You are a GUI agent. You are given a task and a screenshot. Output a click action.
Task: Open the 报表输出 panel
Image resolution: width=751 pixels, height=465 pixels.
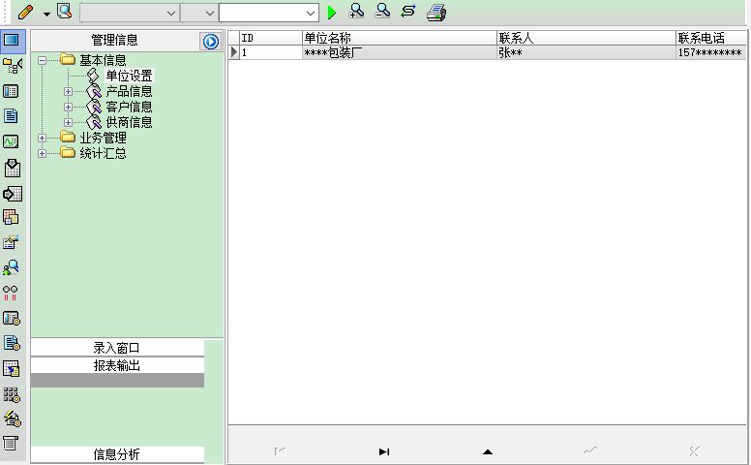tap(117, 366)
